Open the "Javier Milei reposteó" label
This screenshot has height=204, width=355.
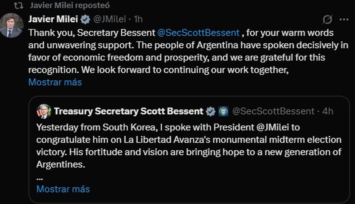point(70,6)
